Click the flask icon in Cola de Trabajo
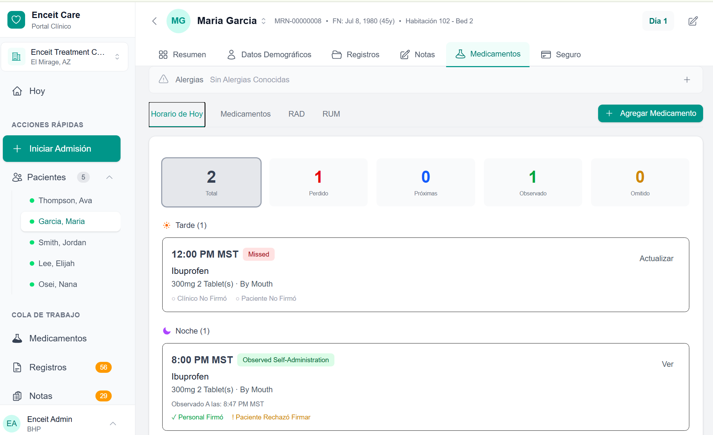The height and width of the screenshot is (435, 713). coord(17,339)
